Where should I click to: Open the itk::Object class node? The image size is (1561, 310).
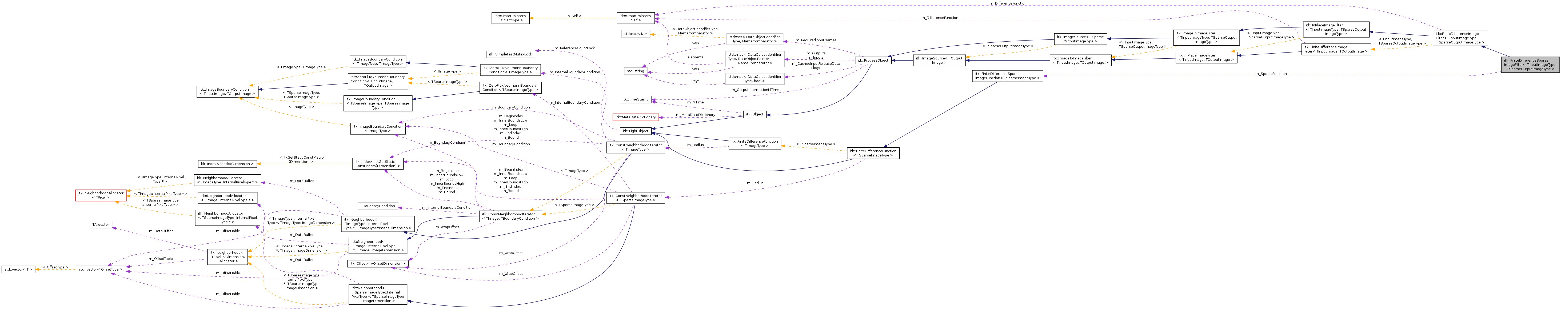(755, 114)
